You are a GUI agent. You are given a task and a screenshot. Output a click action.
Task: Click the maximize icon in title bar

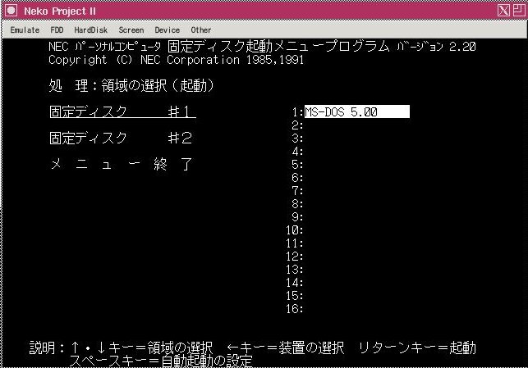pyautogui.click(x=518, y=10)
